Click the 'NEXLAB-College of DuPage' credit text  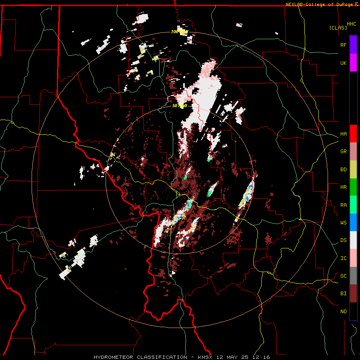320,4
